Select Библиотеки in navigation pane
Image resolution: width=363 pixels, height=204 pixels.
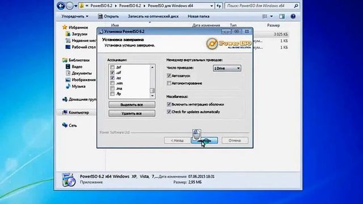coord(76,60)
